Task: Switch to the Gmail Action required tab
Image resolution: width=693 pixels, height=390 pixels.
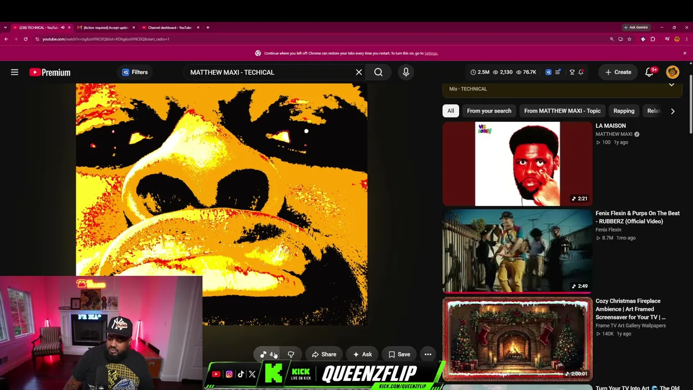Action: (x=106, y=28)
